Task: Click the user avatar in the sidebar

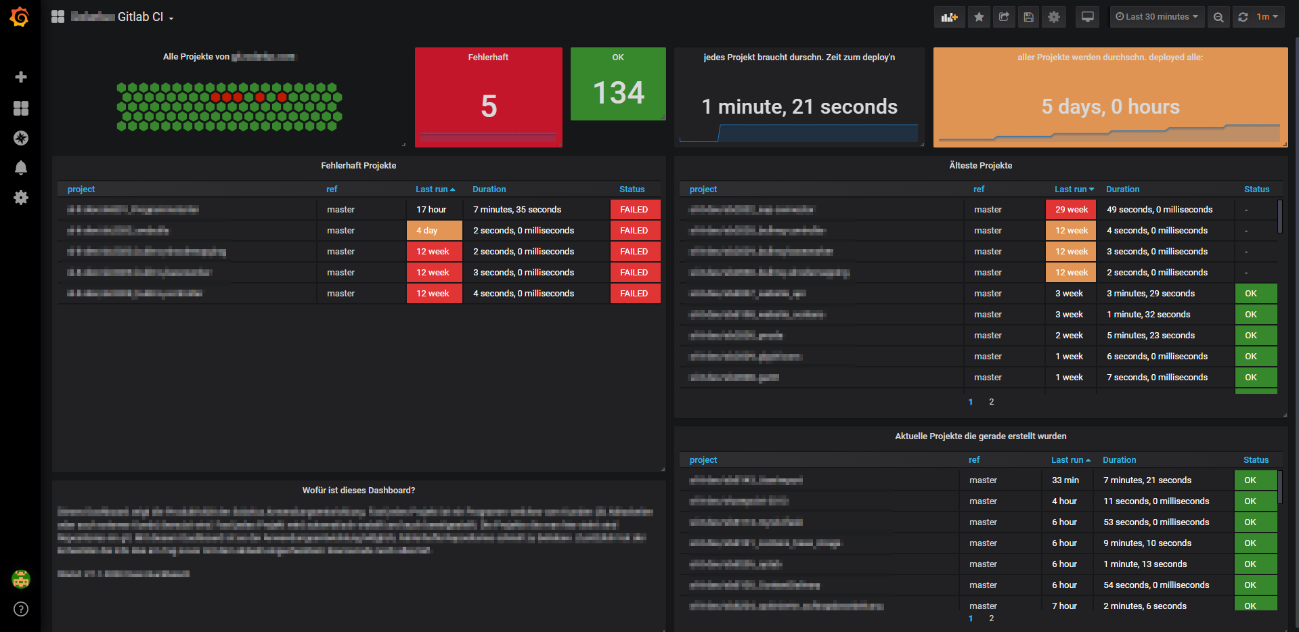Action: coord(20,579)
